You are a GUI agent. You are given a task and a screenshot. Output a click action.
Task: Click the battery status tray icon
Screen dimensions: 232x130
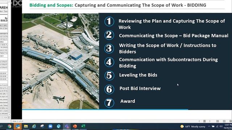pos(213,126)
